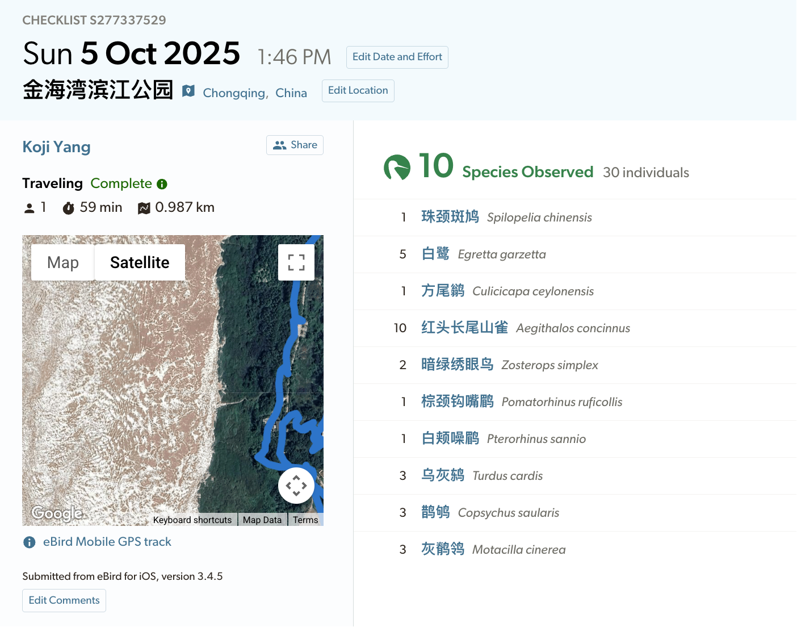
Task: Click the Complete checklist info icon
Action: 162,184
